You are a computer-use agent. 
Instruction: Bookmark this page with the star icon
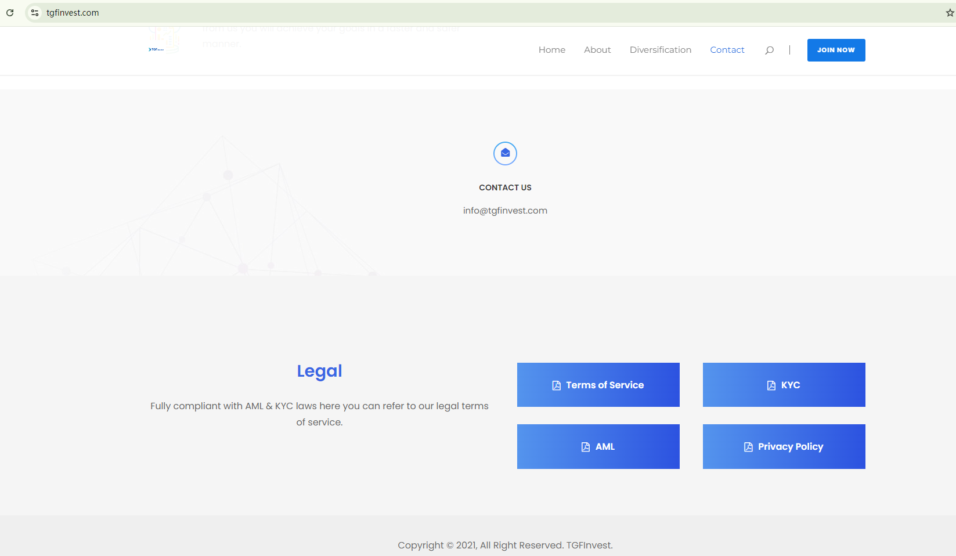click(x=950, y=13)
